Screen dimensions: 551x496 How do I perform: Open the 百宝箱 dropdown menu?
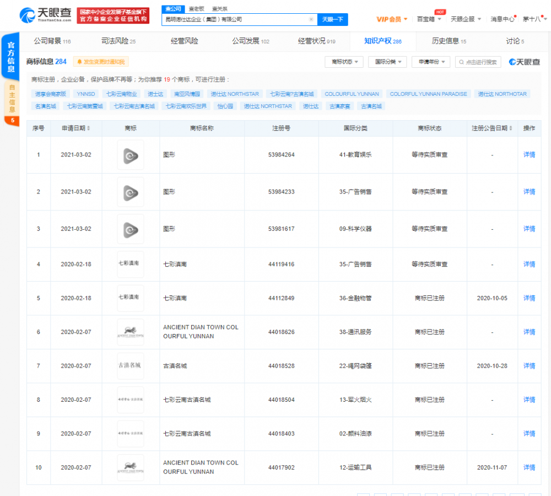point(429,19)
